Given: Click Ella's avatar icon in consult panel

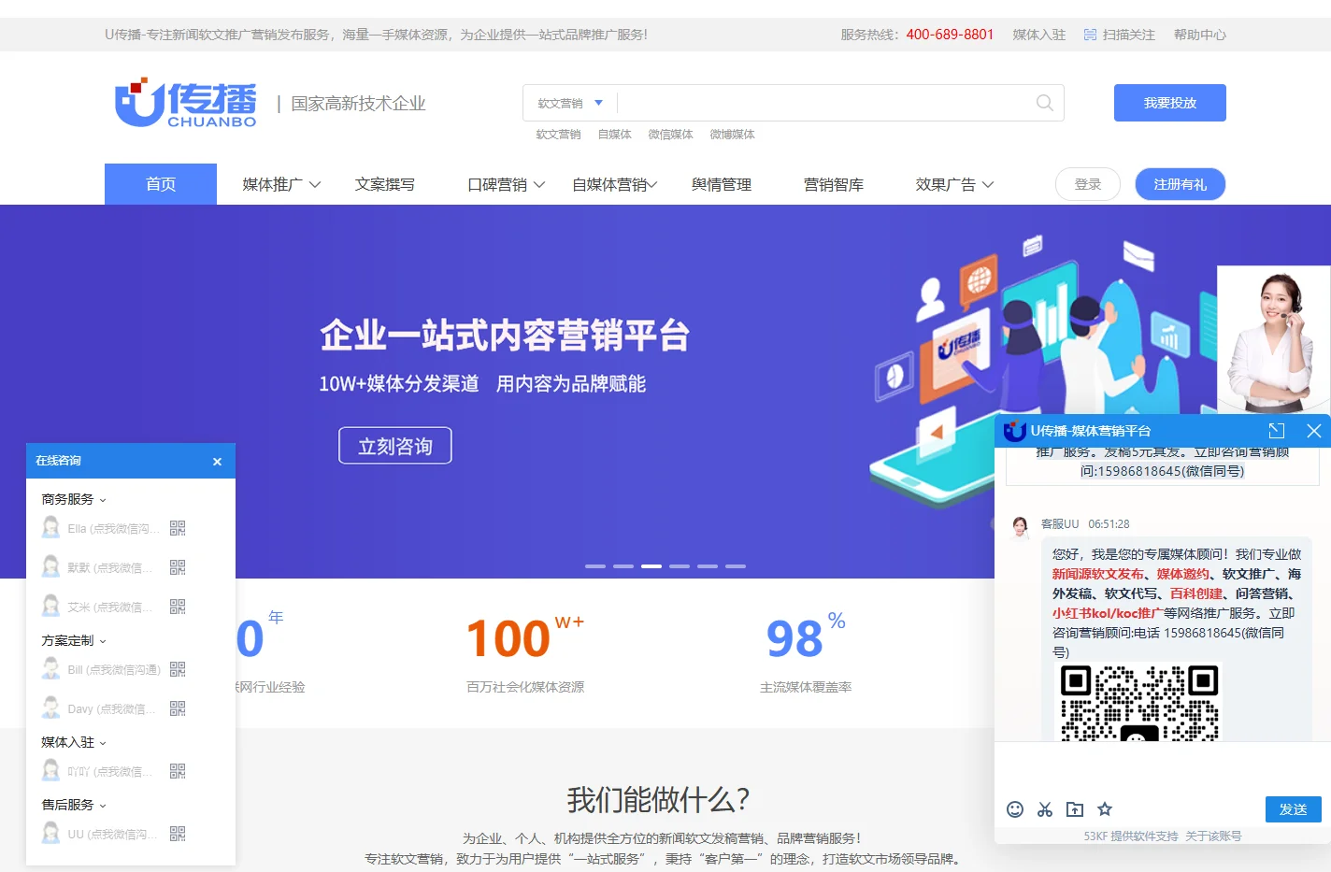Looking at the screenshot, I should [x=51, y=528].
